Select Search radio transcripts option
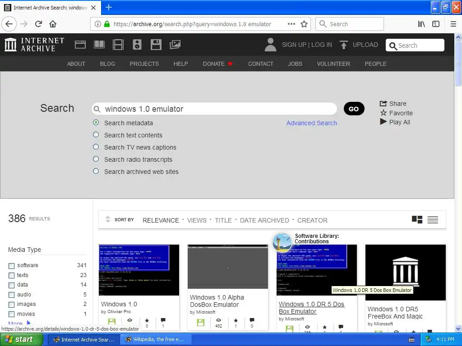Image resolution: width=462 pixels, height=346 pixels. (96, 159)
